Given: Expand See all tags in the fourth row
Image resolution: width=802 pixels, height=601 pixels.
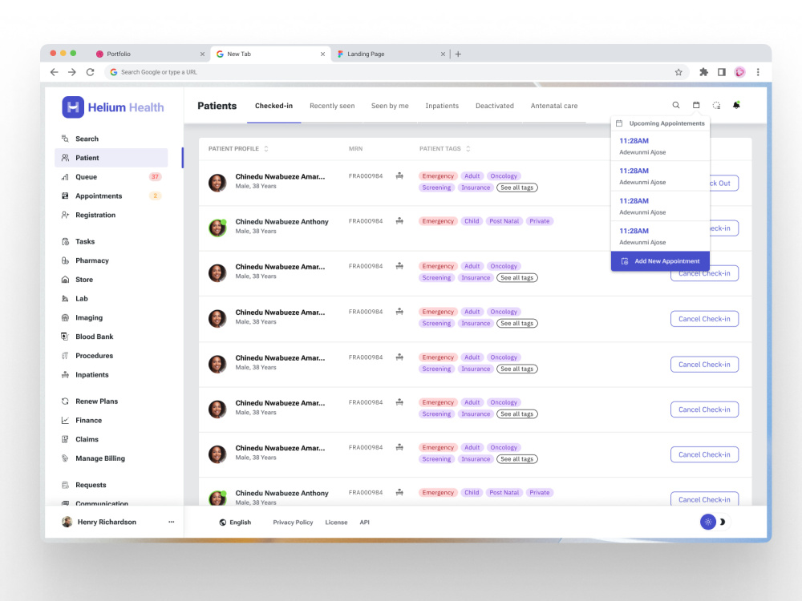Looking at the screenshot, I should pos(517,324).
